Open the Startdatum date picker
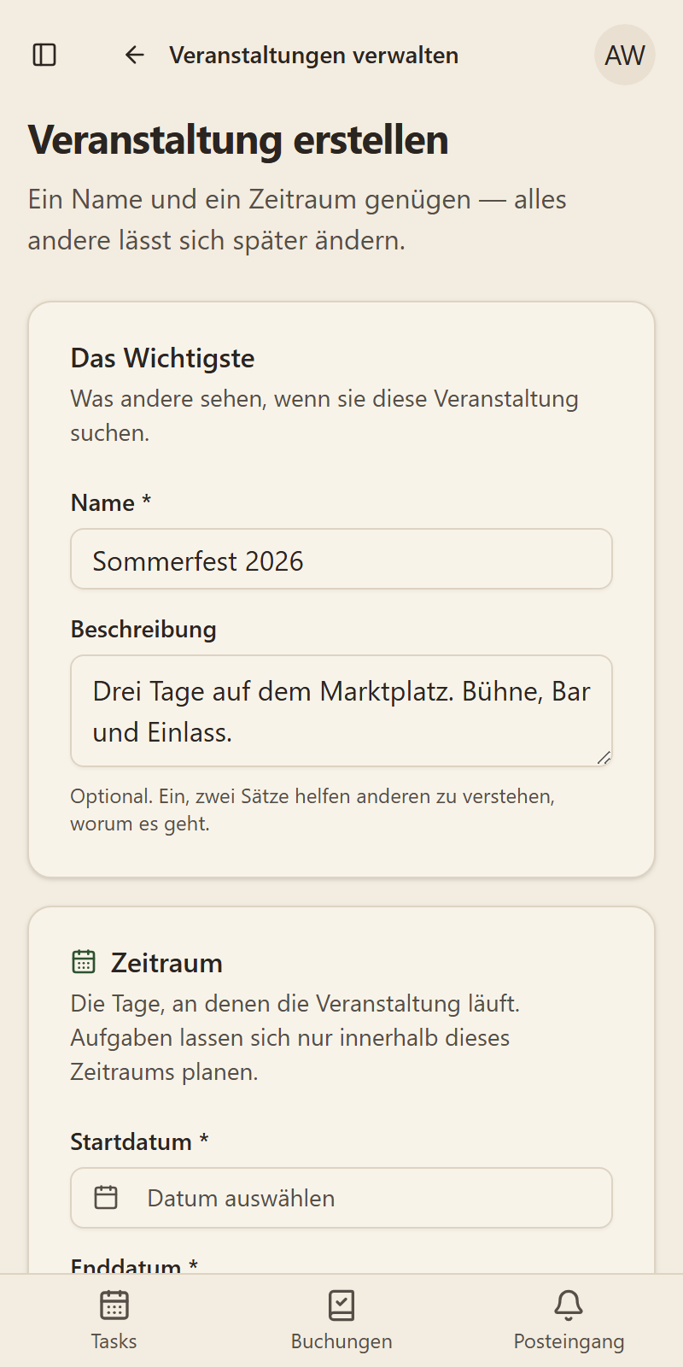The height and width of the screenshot is (1367, 683). [x=341, y=1198]
